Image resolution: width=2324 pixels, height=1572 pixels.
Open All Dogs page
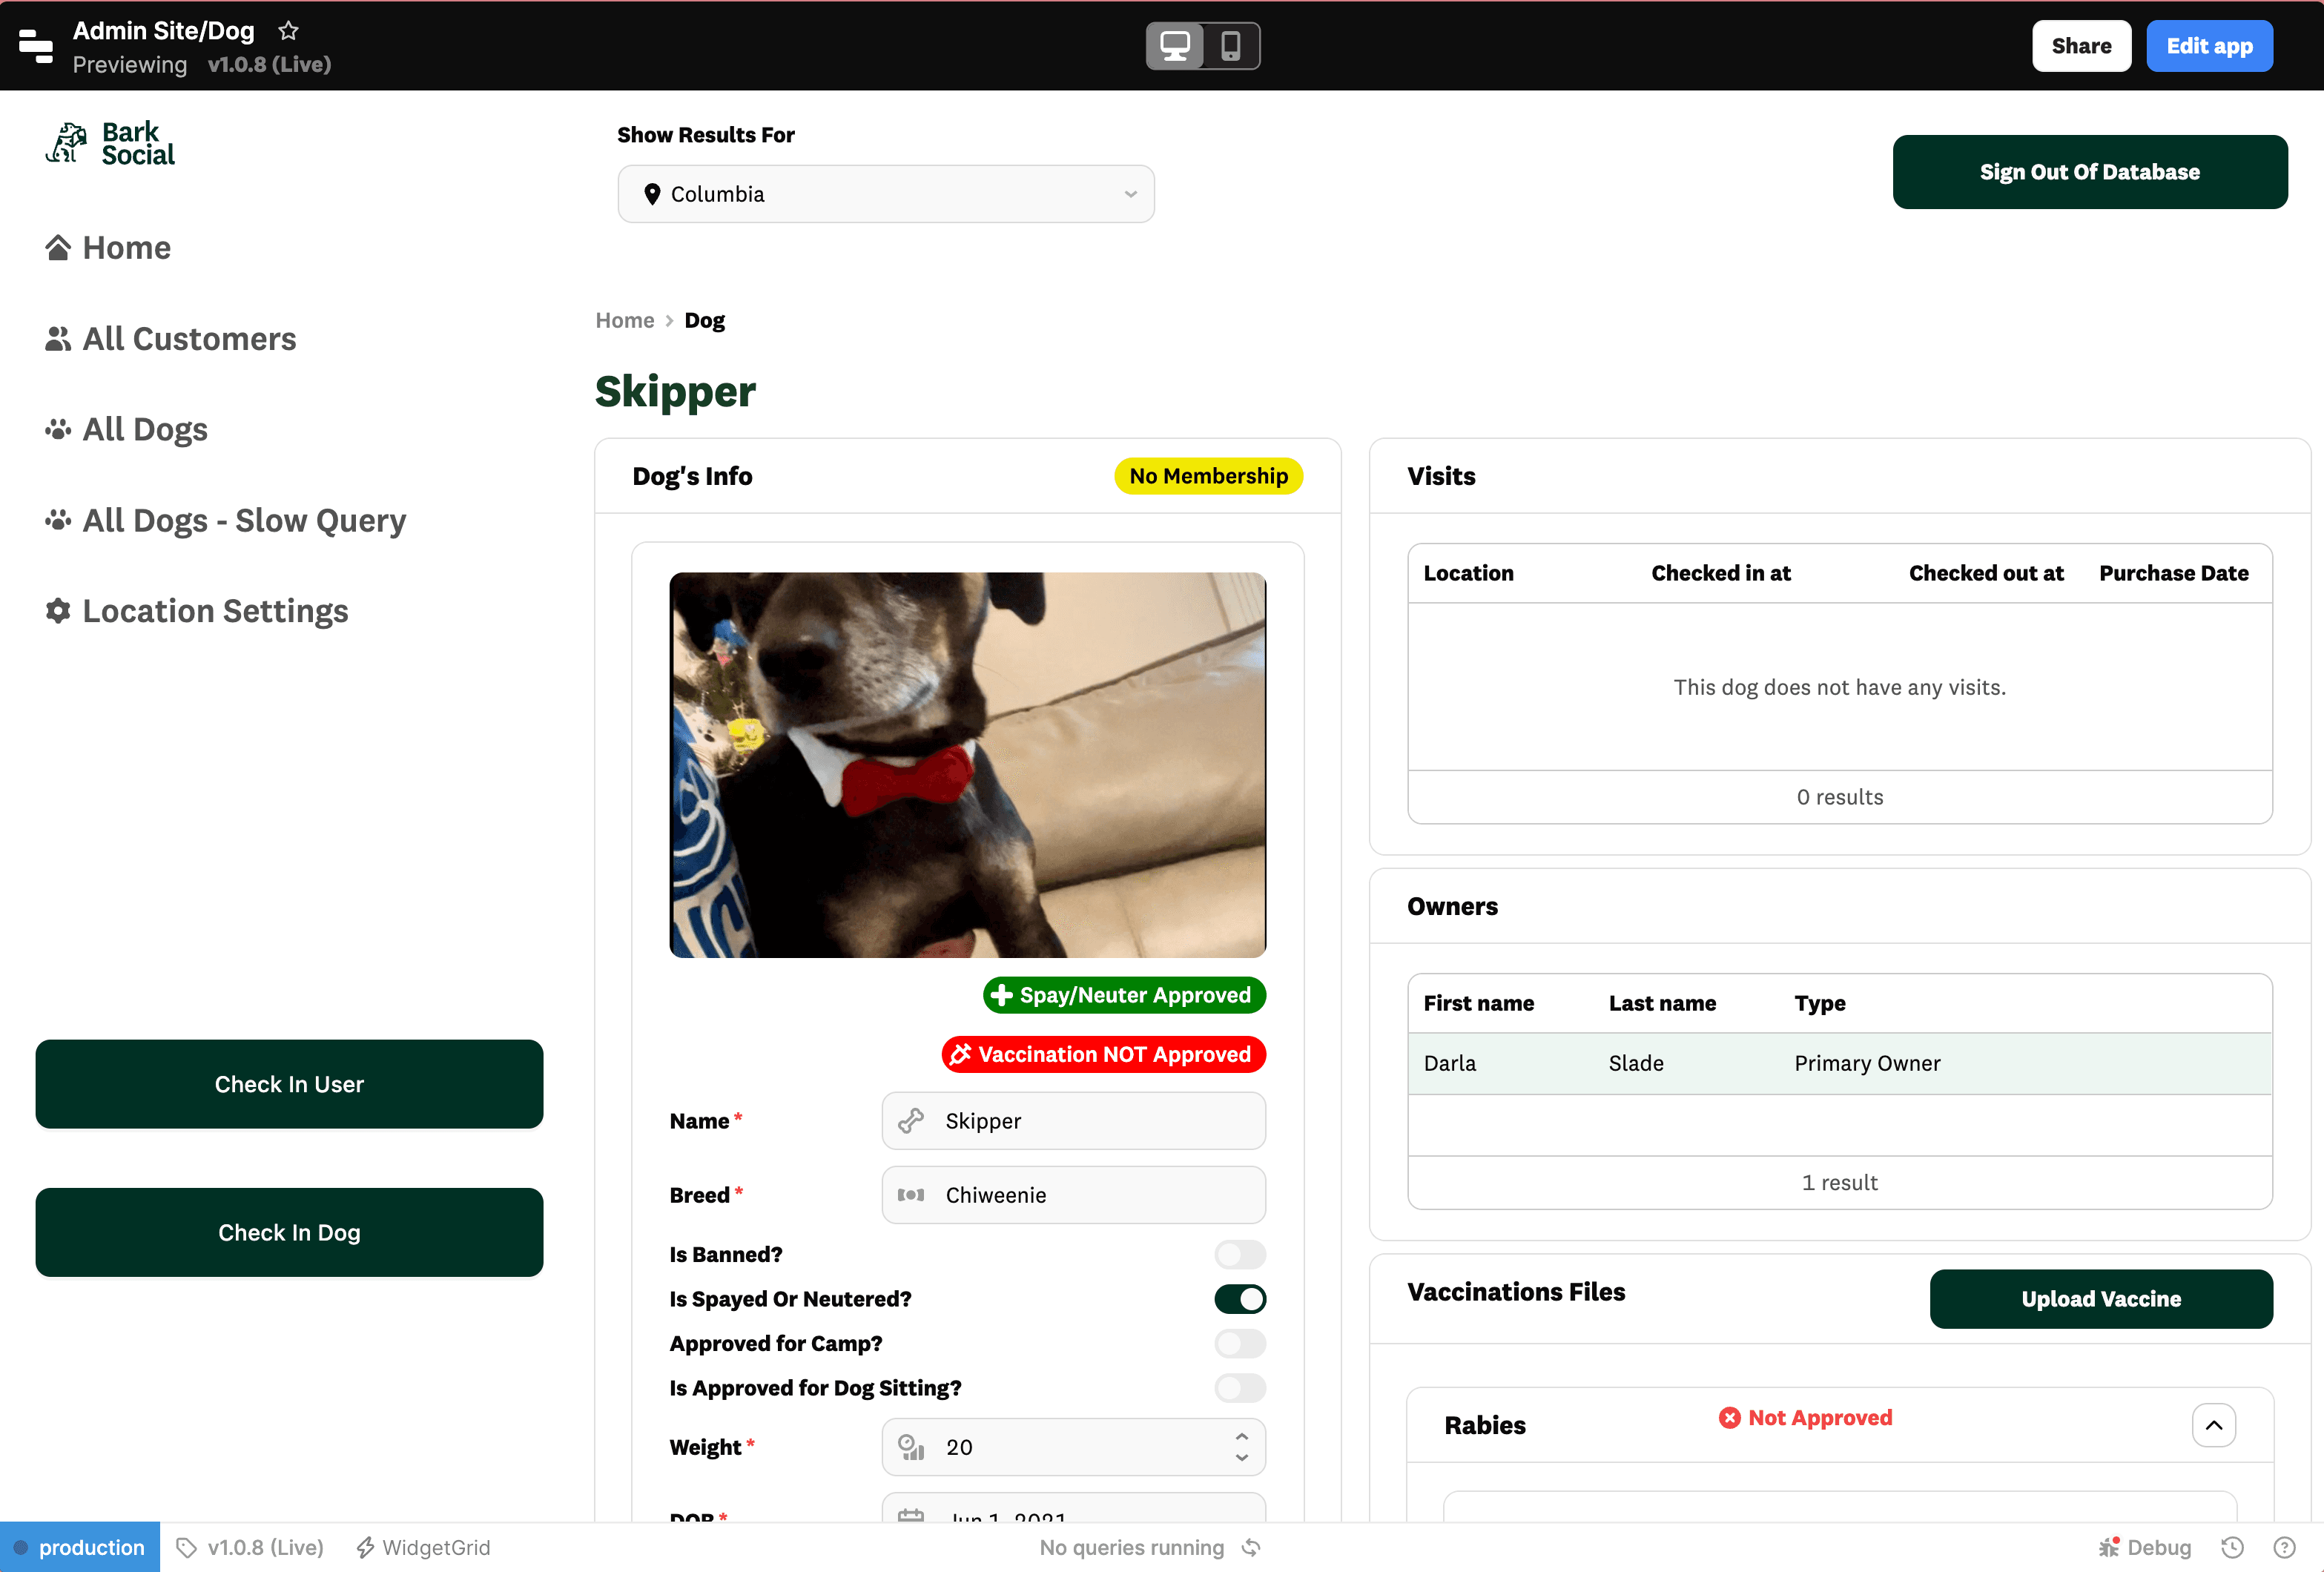[x=127, y=429]
